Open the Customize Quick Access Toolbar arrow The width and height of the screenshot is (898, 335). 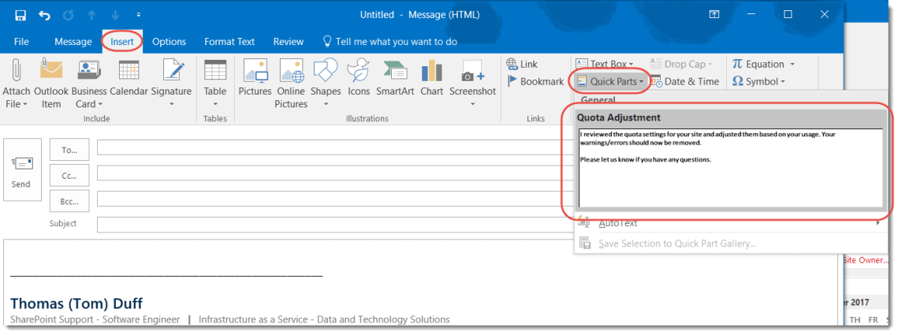click(x=139, y=15)
